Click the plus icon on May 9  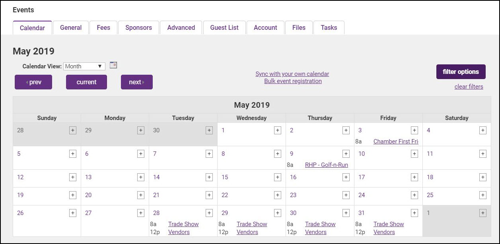click(345, 153)
